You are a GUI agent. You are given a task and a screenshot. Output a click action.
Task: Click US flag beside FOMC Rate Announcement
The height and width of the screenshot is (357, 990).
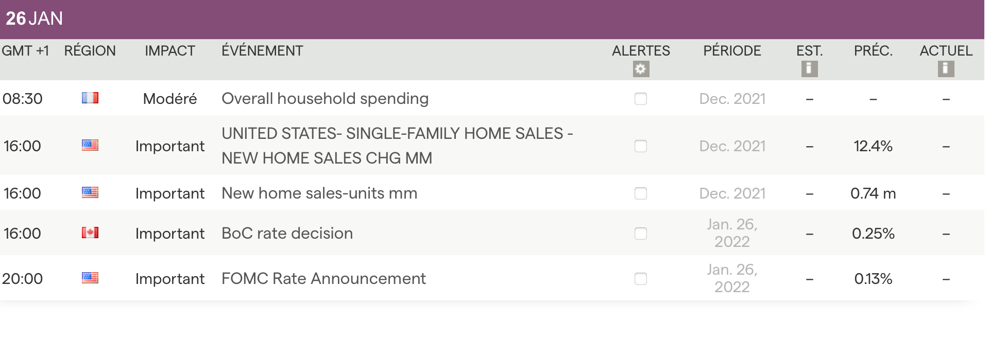click(90, 278)
